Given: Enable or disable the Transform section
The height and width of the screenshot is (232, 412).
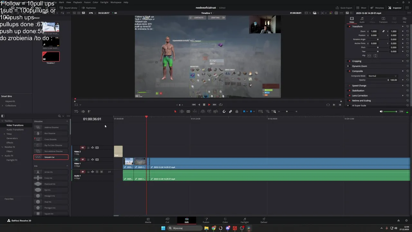Looking at the screenshot, I should coord(350,26).
